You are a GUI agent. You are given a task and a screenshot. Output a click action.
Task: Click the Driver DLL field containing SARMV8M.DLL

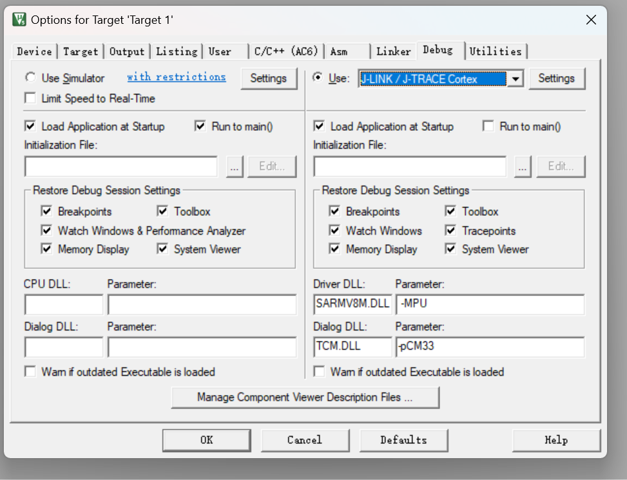click(352, 304)
